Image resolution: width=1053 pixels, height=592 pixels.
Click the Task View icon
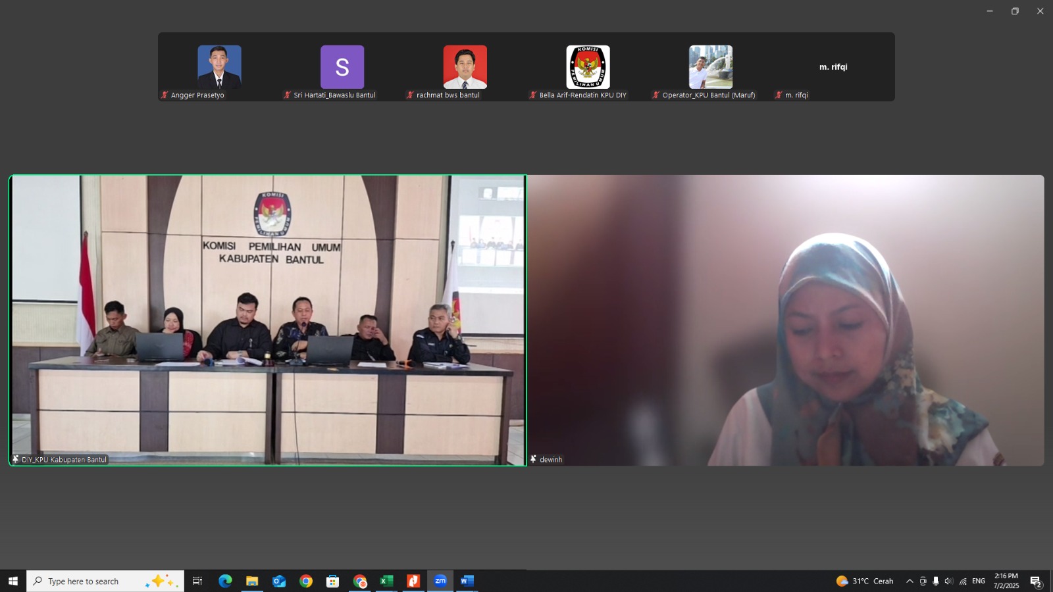197,581
